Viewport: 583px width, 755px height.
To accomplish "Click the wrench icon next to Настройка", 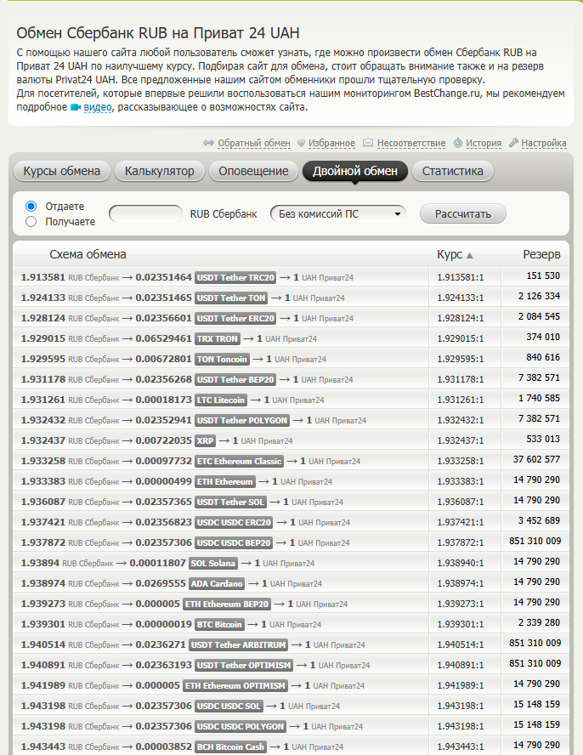I will point(513,143).
